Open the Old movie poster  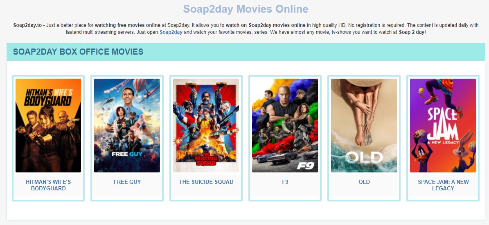364,126
